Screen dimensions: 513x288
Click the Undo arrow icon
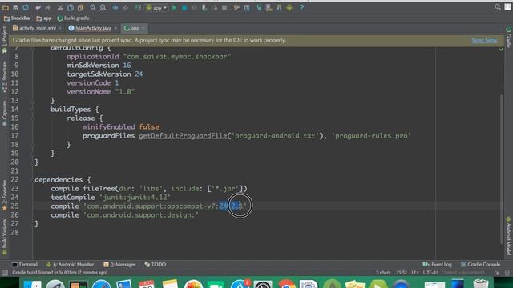tap(38, 7)
